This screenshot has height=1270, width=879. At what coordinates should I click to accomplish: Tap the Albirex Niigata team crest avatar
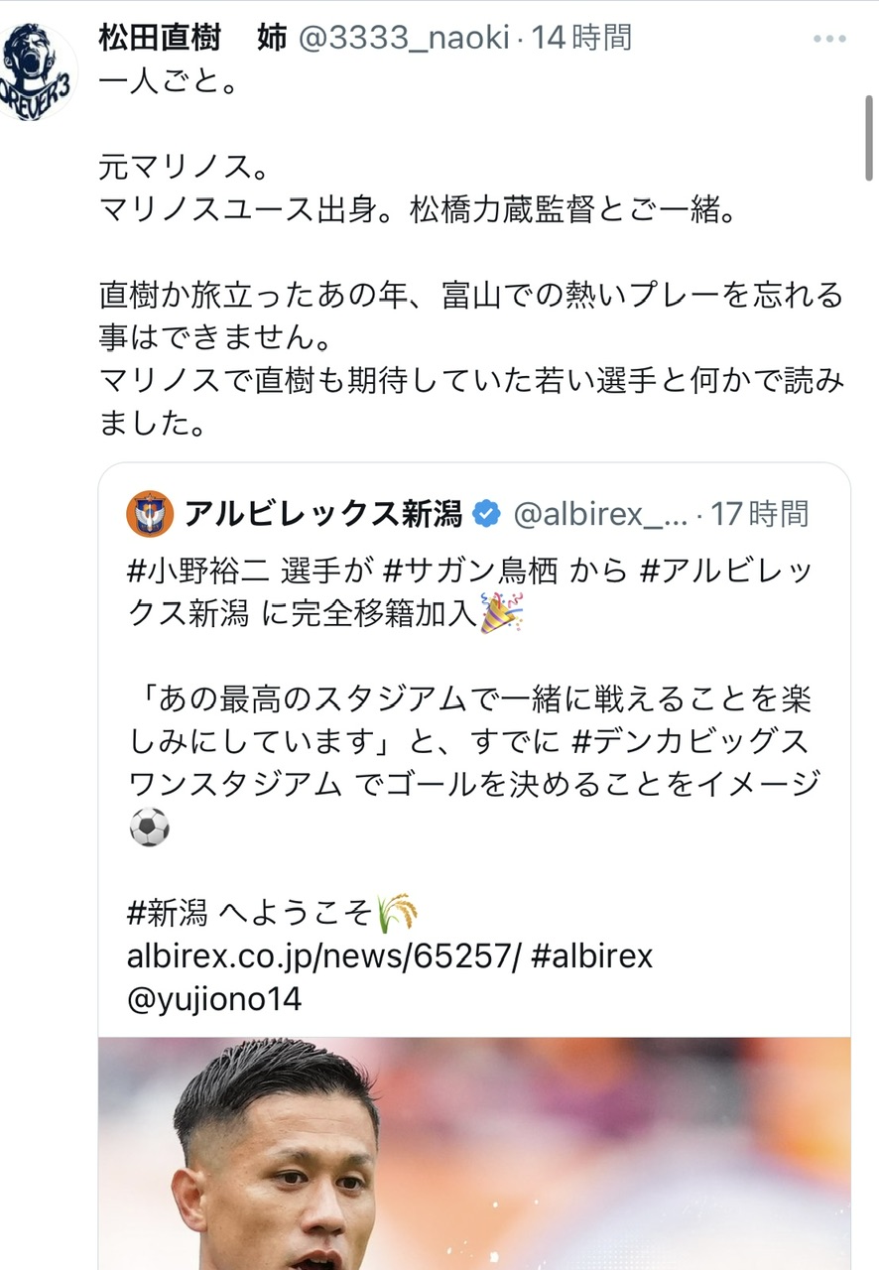coord(151,513)
